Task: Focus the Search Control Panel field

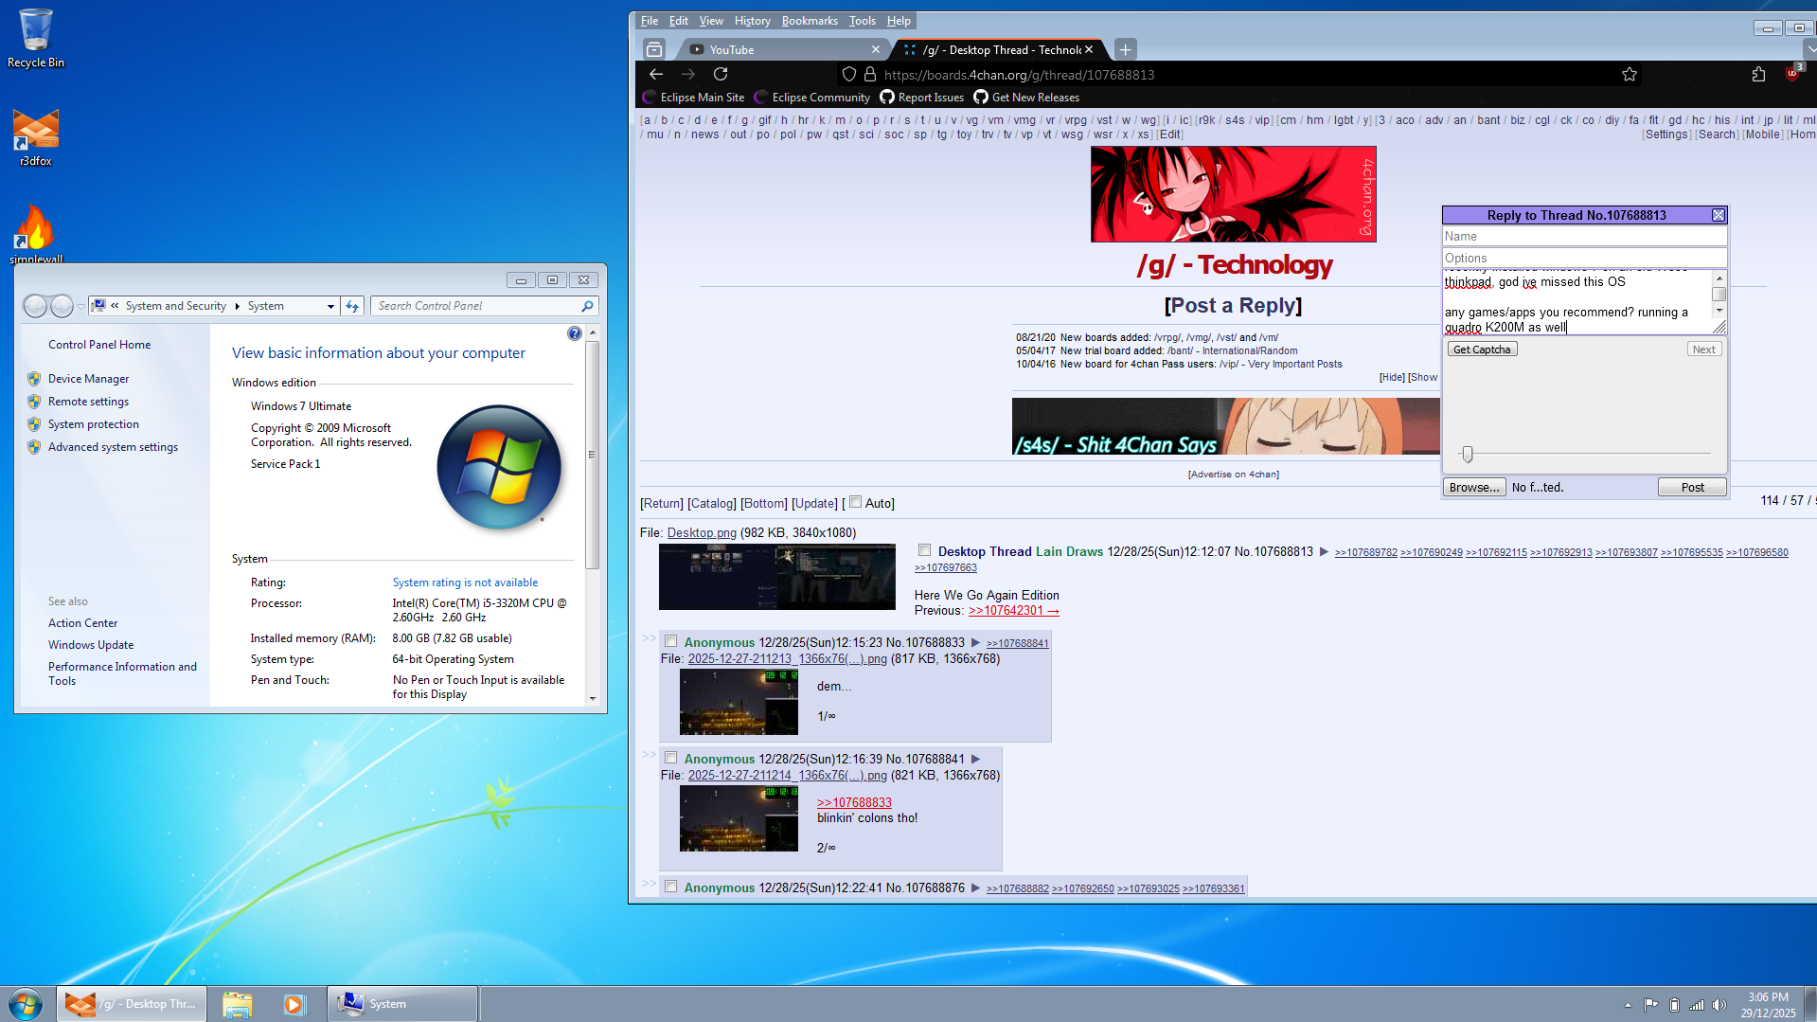Action: click(x=477, y=306)
